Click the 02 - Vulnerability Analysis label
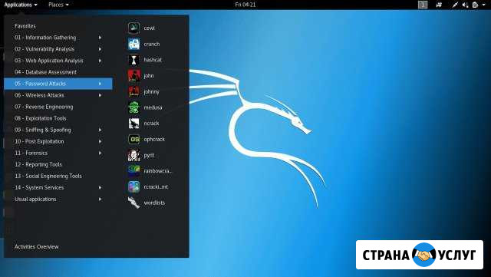 click(44, 49)
